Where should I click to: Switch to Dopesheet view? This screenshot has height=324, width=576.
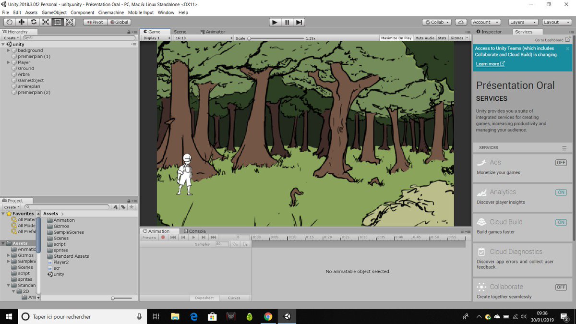click(x=204, y=298)
